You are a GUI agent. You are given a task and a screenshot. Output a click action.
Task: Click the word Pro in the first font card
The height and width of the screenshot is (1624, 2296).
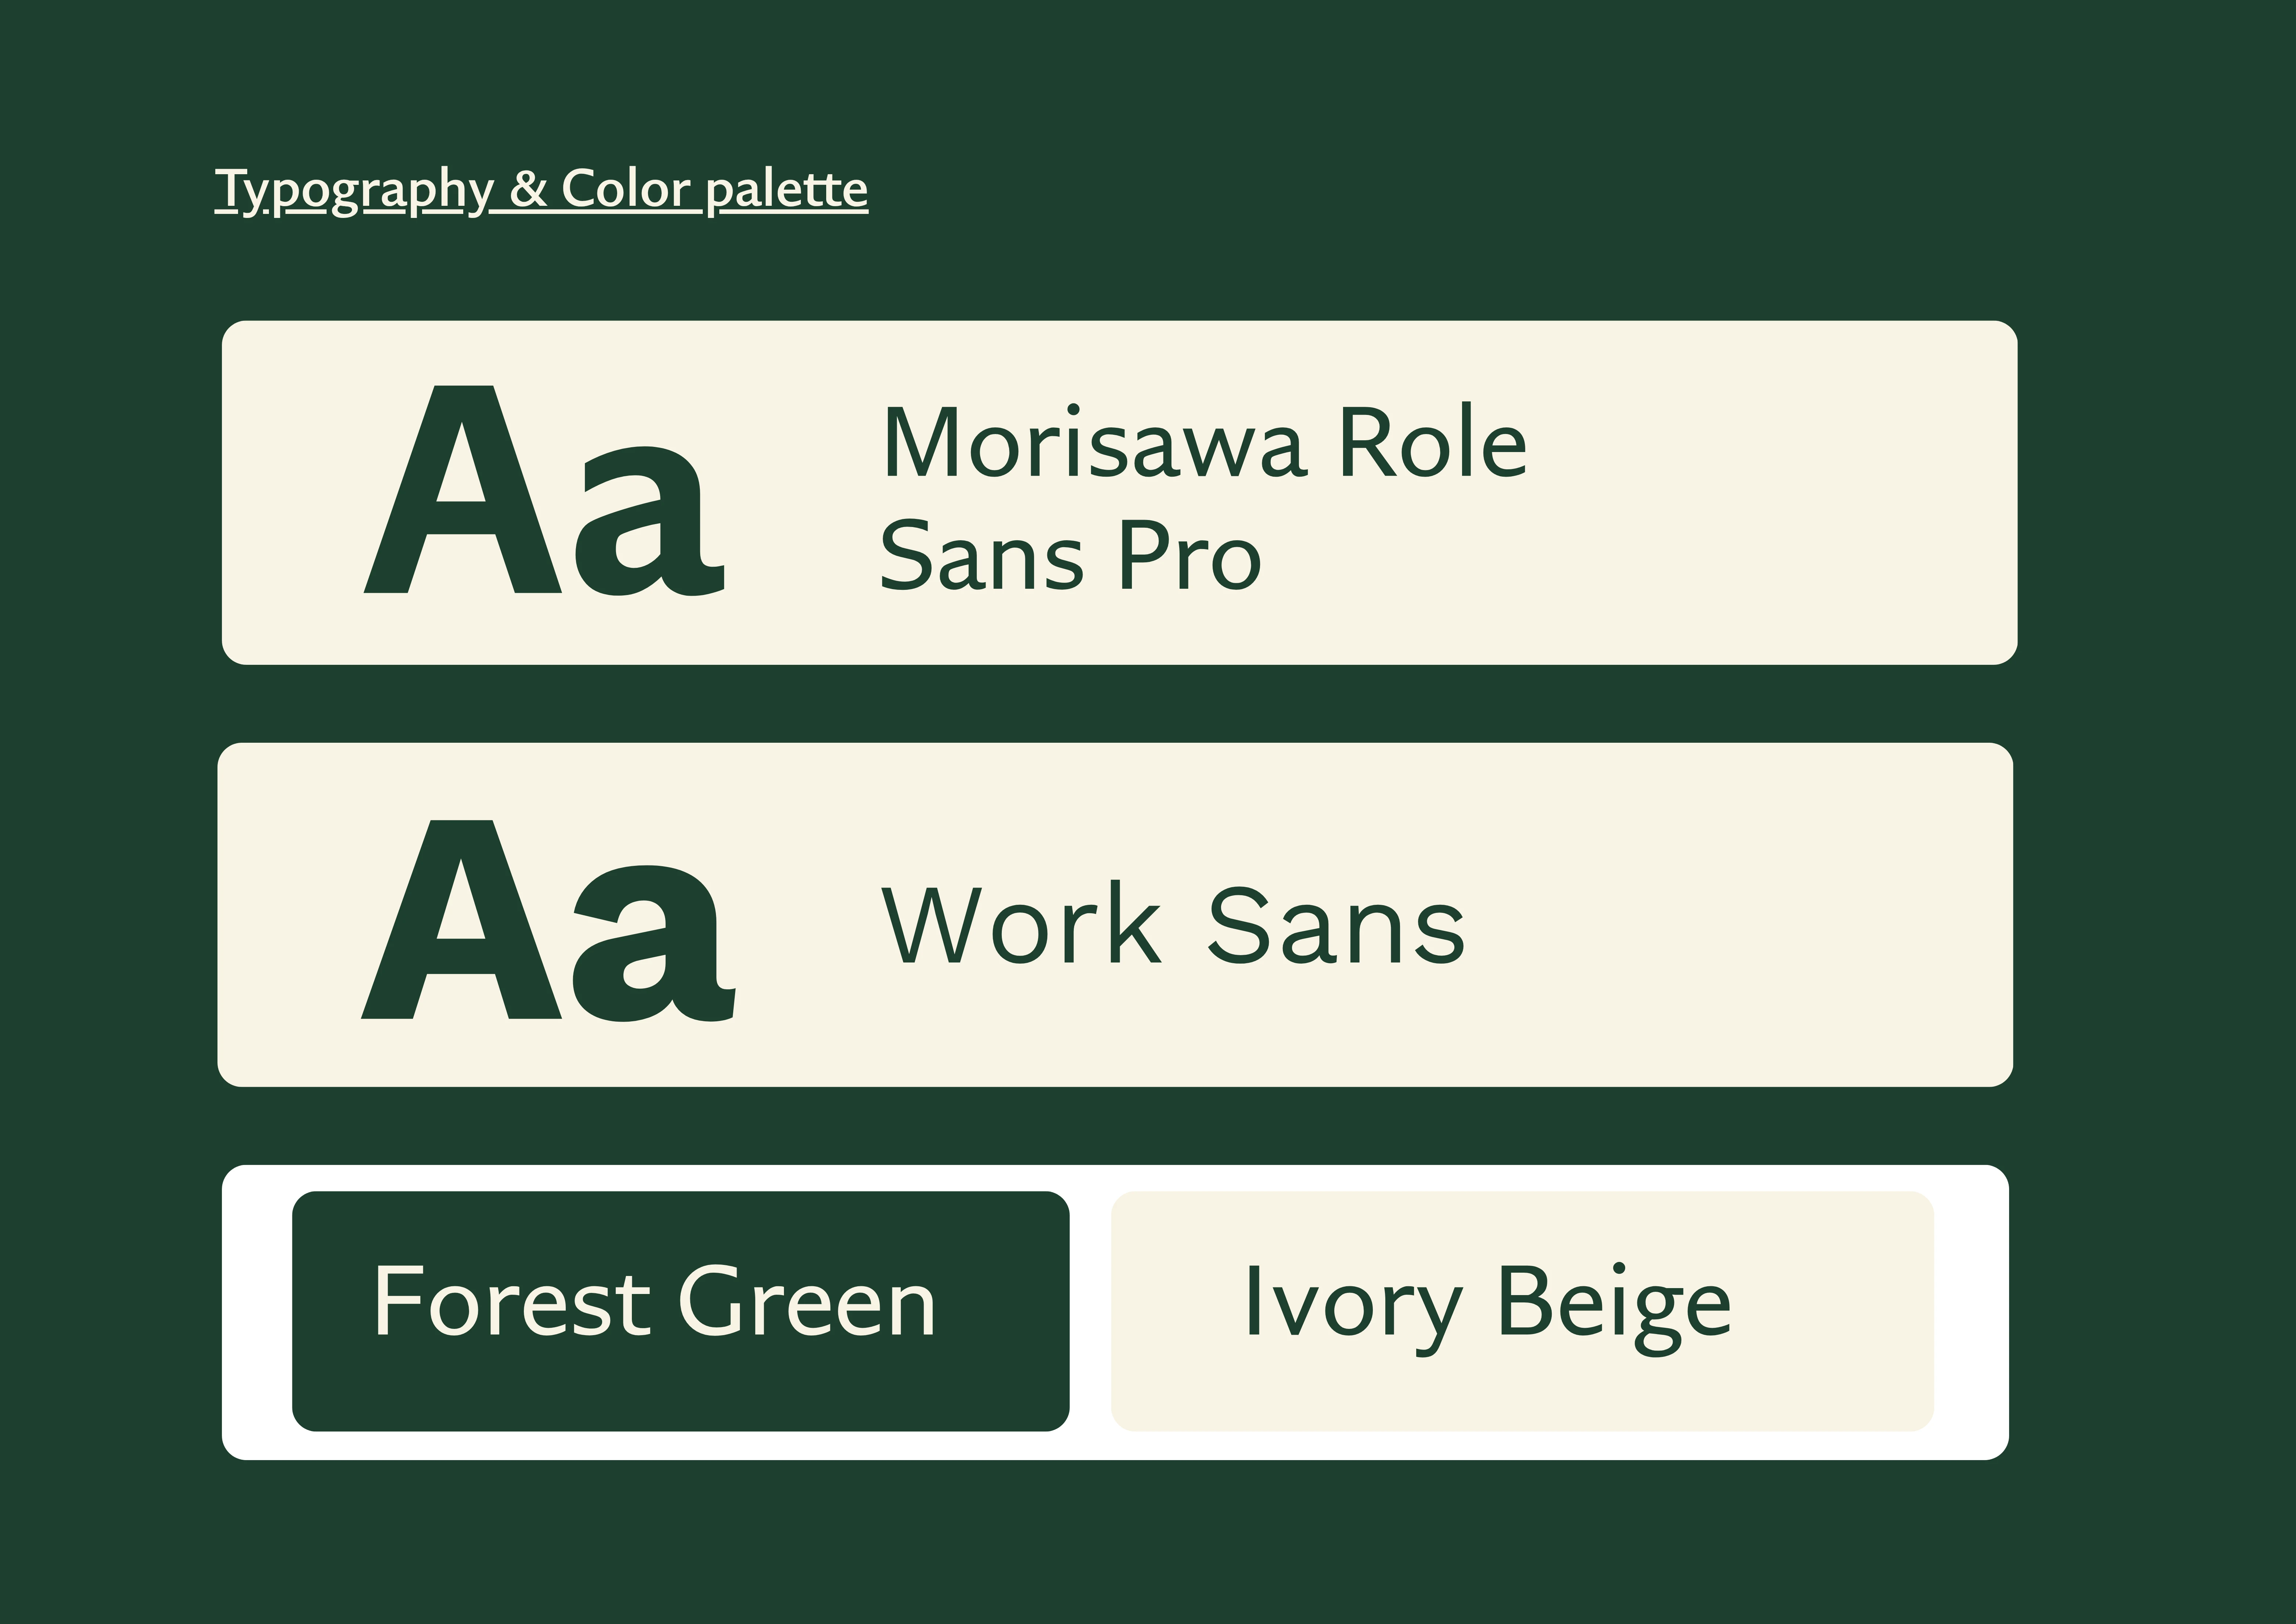tap(1189, 556)
